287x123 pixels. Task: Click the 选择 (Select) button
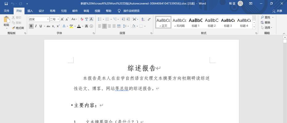point(267,28)
